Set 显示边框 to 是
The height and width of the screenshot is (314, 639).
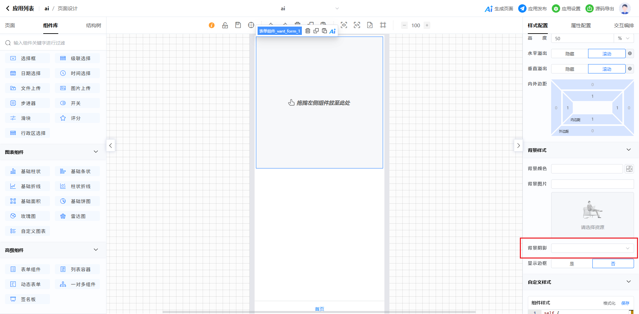click(572, 264)
